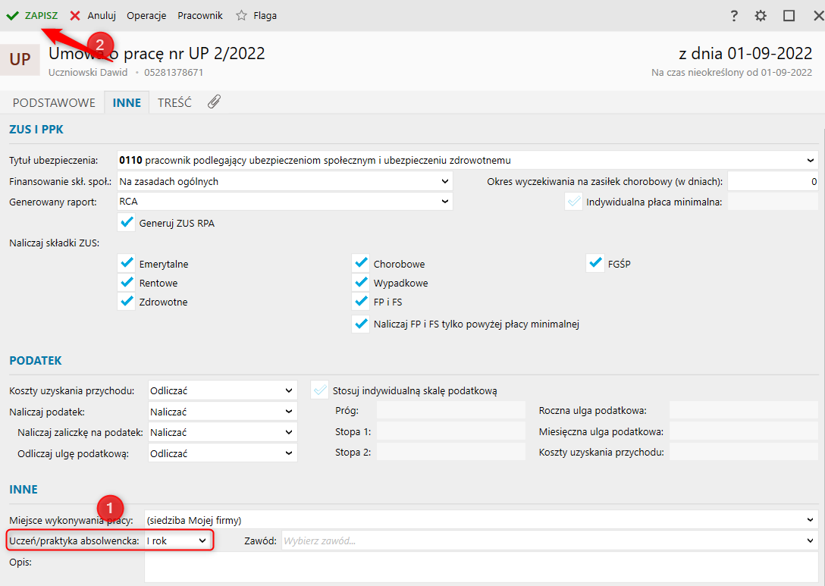Open settings gear icon
The height and width of the screenshot is (586, 825).
pos(761,16)
